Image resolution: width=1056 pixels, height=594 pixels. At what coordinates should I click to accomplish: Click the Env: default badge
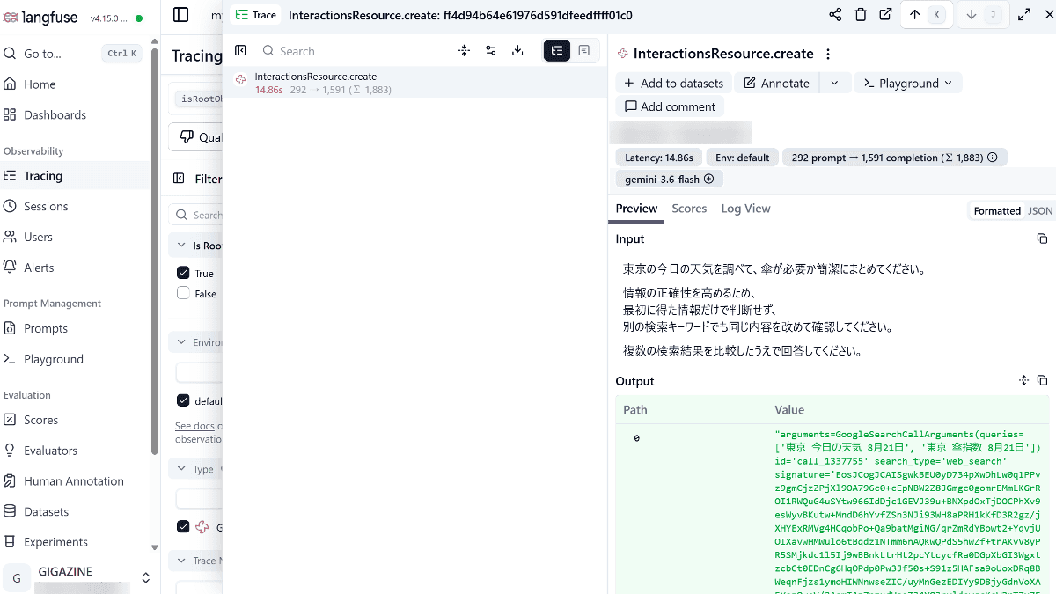coord(743,158)
